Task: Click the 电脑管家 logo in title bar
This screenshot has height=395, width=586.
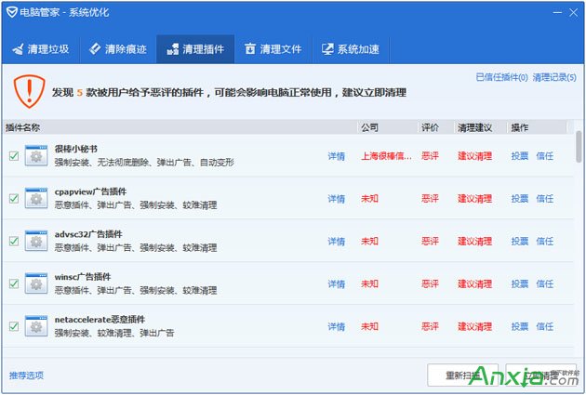Action: 11,12
